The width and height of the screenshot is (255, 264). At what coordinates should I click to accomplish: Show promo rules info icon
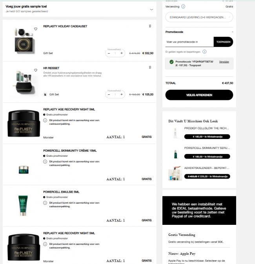[x=204, y=52]
